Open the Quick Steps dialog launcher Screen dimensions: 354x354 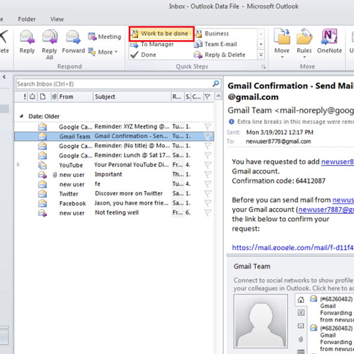coord(263,67)
